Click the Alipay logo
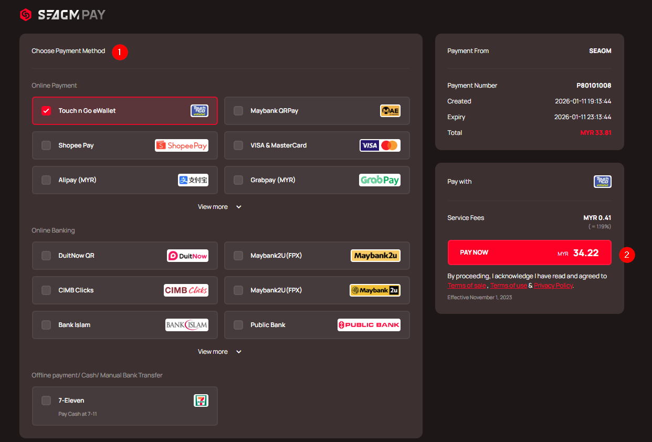652x442 pixels. click(193, 180)
